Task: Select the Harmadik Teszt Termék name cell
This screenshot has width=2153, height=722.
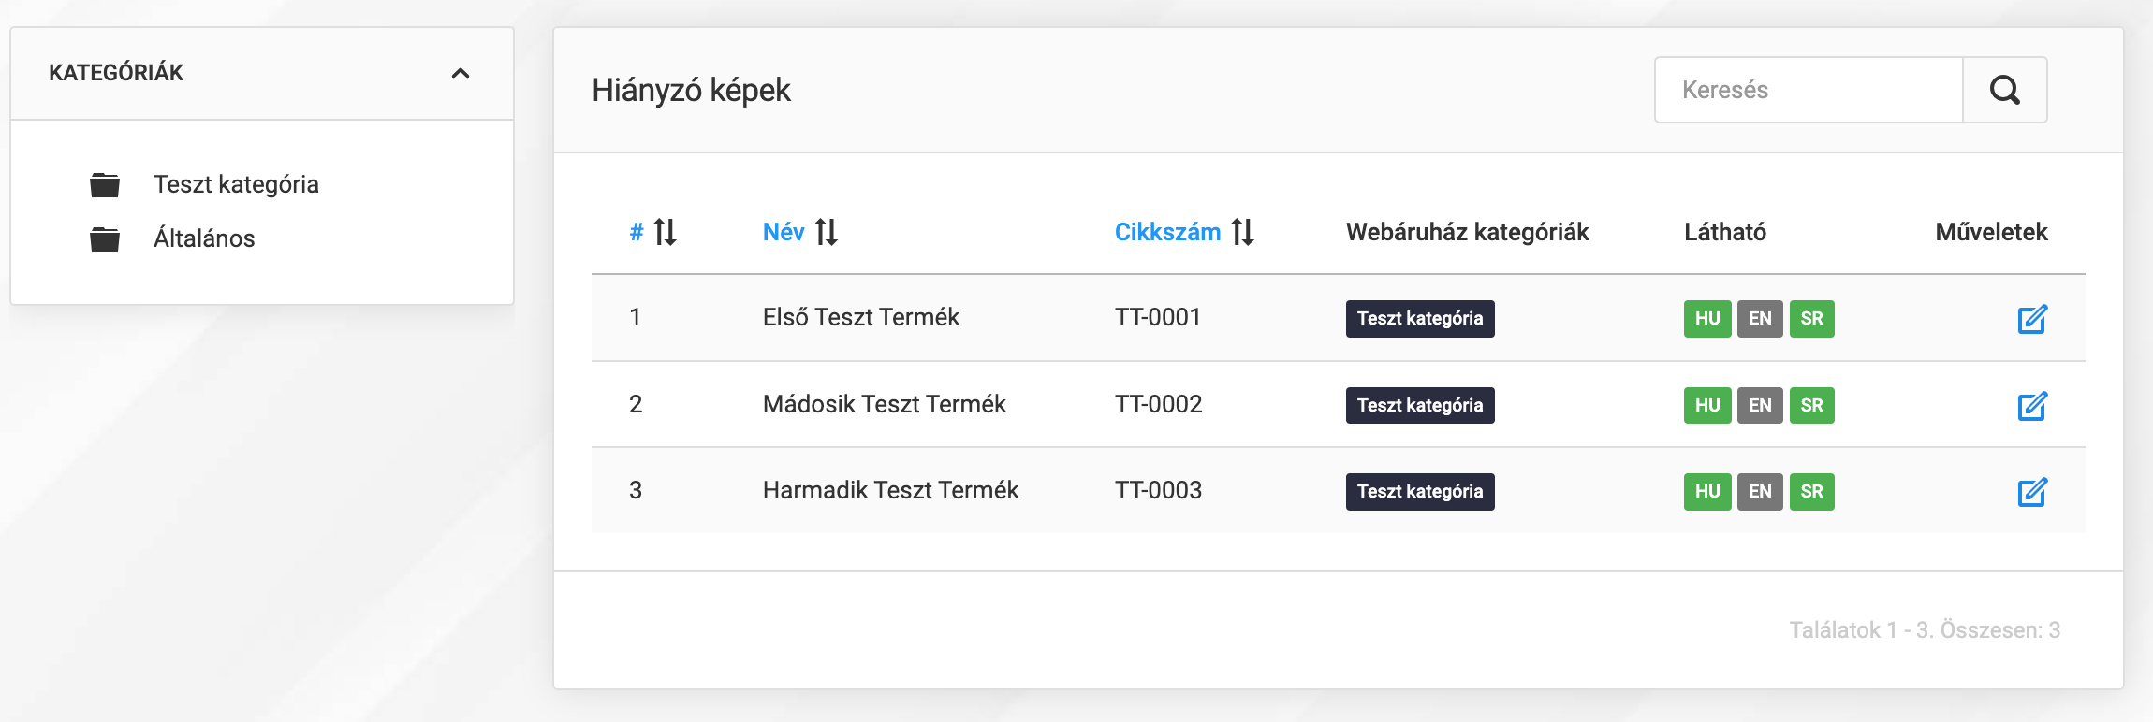Action: pyautogui.click(x=891, y=490)
